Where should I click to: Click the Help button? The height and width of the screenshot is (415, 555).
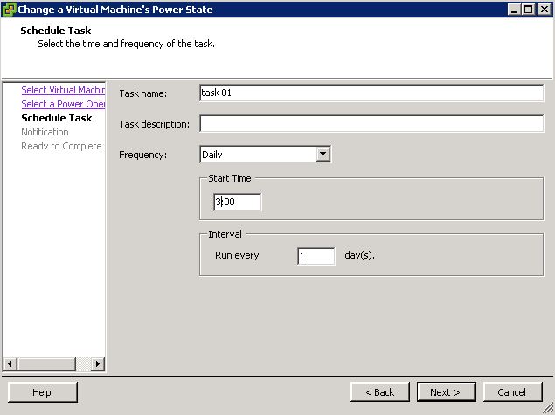[43, 392]
